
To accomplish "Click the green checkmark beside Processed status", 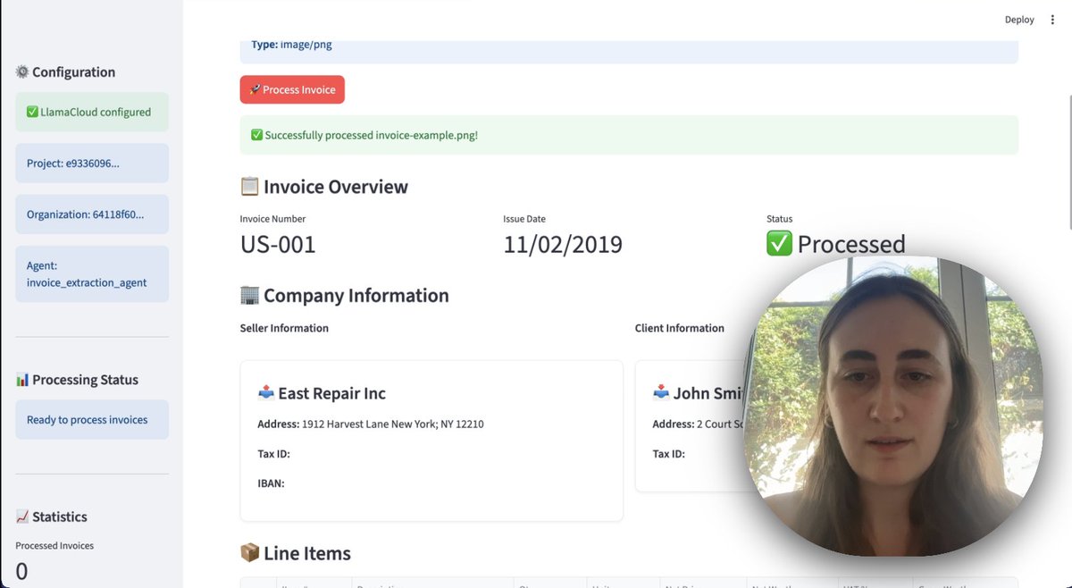I will [779, 244].
